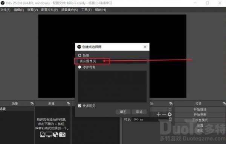Click the image source icon in Sources panel
The width and height of the screenshot is (226, 144).
pos(42,135)
